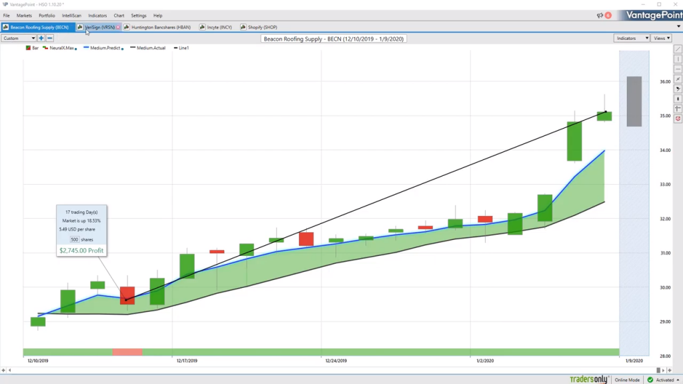The height and width of the screenshot is (384, 683).
Task: Click the Online Mode status
Action: [627, 380]
